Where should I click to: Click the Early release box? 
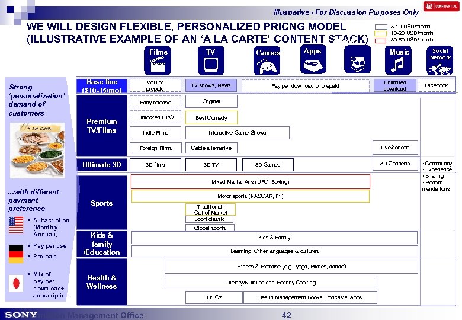[x=155, y=103]
